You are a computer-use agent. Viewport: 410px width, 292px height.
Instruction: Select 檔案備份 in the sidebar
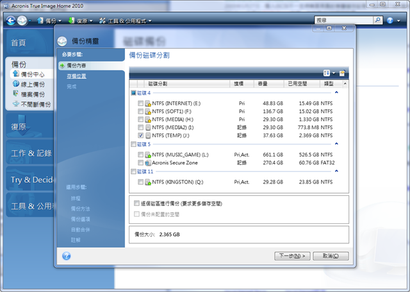click(33, 94)
